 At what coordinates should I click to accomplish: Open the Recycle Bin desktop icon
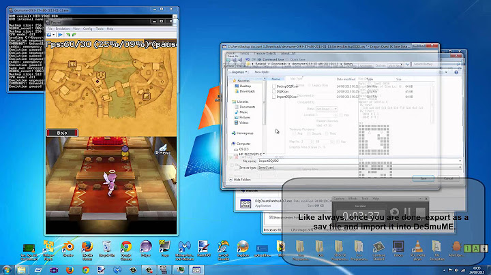click(x=107, y=249)
